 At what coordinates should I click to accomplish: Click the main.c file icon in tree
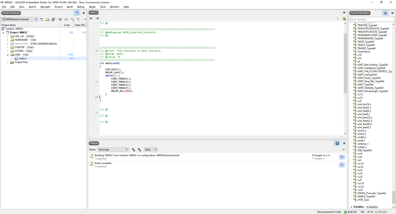click(x=16, y=59)
